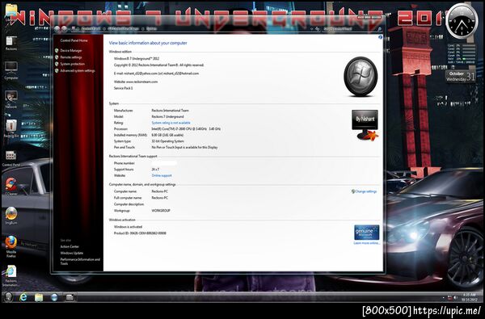Launch Mozilla Firefox from the desktop

tap(11, 246)
